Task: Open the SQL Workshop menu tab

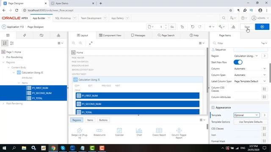Action: pos(63,18)
